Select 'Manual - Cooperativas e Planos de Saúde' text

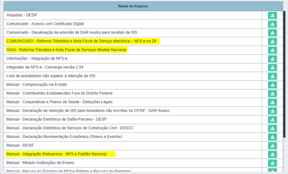click(60, 102)
